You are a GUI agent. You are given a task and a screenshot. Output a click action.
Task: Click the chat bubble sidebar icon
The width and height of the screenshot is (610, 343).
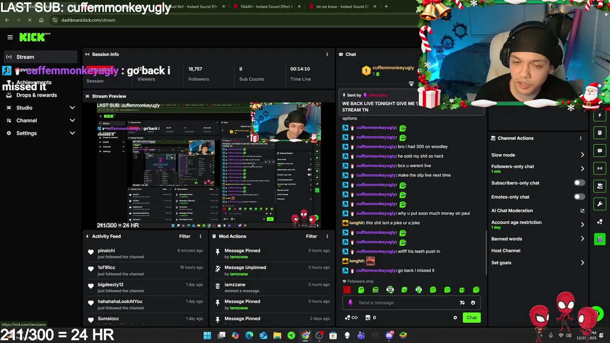(600, 151)
